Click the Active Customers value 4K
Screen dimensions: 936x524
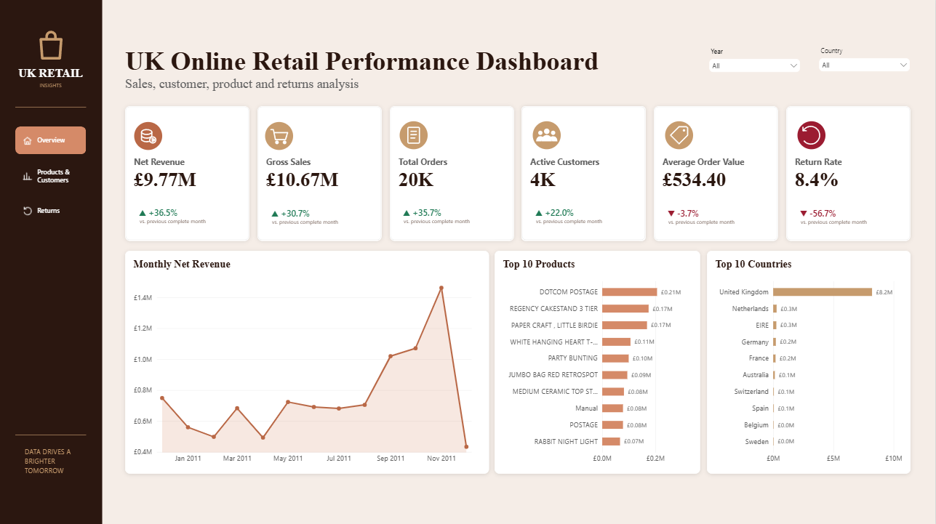[x=543, y=180]
